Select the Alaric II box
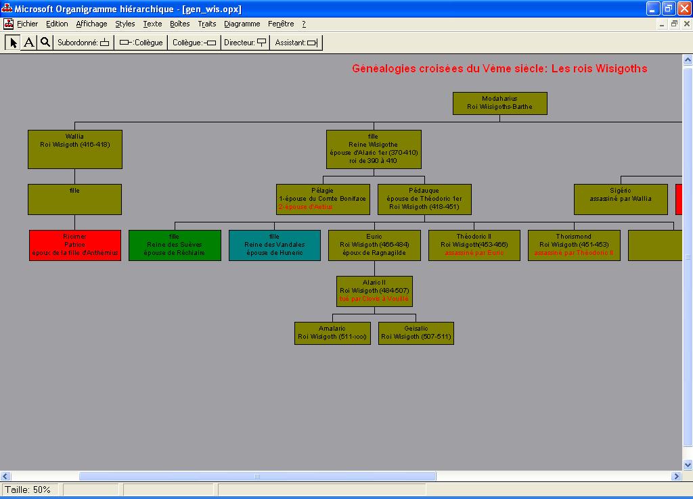 click(x=374, y=291)
